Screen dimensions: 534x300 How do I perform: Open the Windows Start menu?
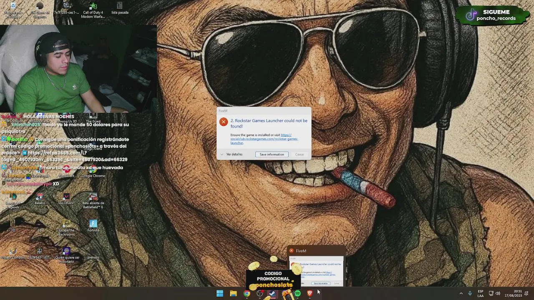[220, 293]
